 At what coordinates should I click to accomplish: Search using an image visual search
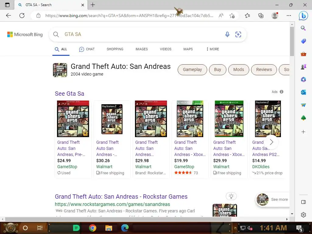238,34
